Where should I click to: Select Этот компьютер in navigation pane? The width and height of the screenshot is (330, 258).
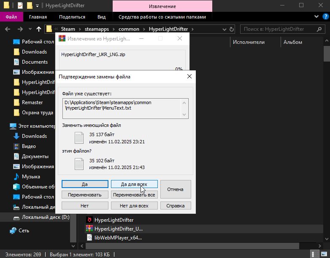32,126
